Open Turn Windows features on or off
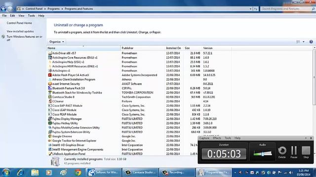 click(x=24, y=38)
